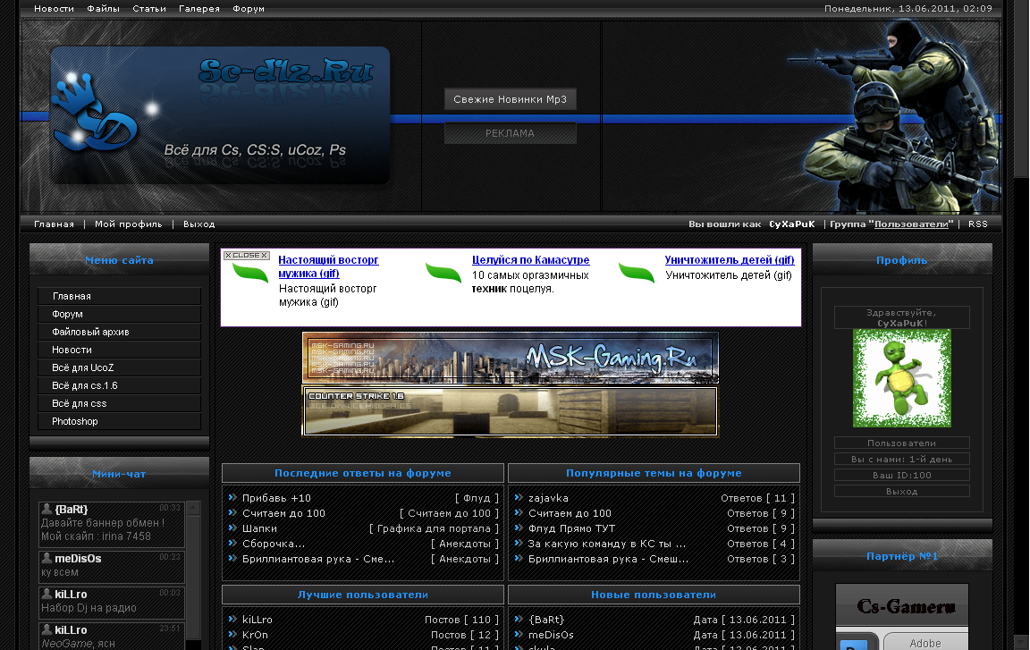Open Статьи in top navigation bar

(149, 9)
